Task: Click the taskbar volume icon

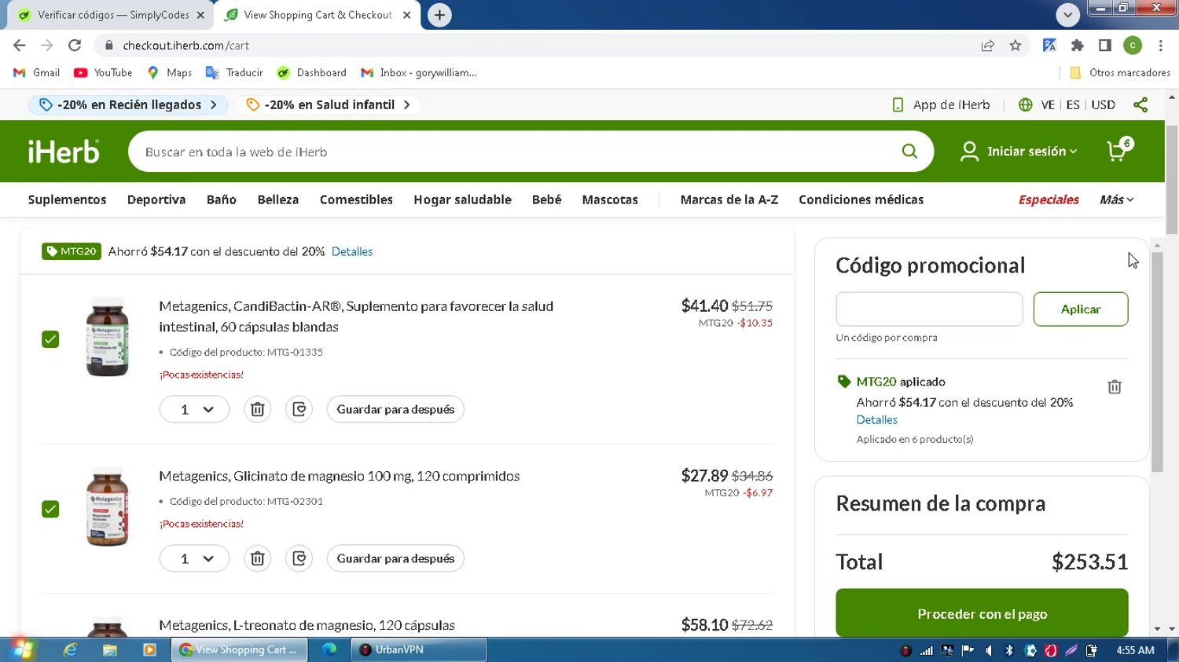Action: tap(989, 650)
